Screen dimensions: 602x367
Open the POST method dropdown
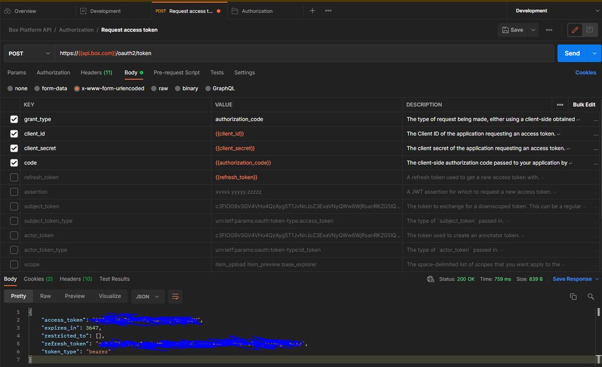[x=30, y=53]
